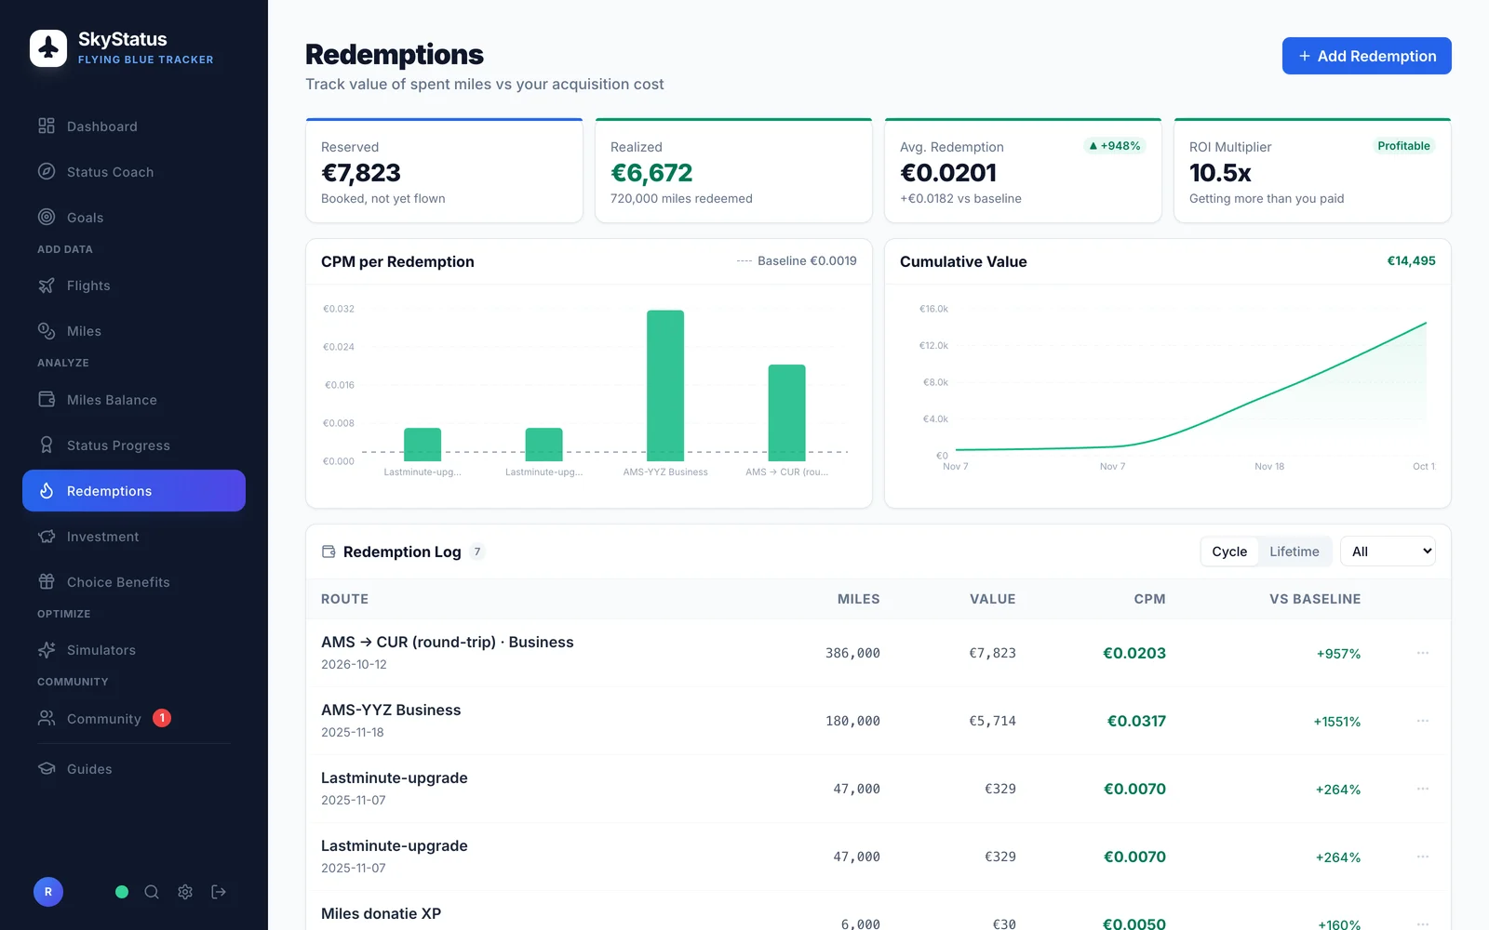Click the Community notification badge
1489x930 pixels.
162,718
